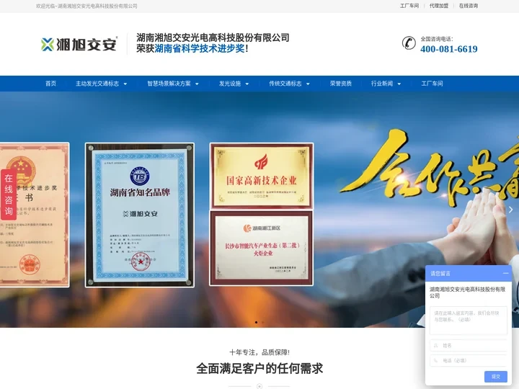
Task: Minimize the 请您留言 chat widget
Action: click(505, 273)
